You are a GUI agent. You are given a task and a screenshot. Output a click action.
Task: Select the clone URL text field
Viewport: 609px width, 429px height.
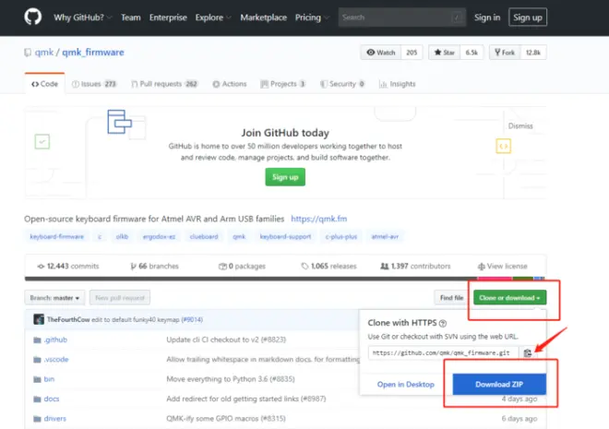(443, 353)
